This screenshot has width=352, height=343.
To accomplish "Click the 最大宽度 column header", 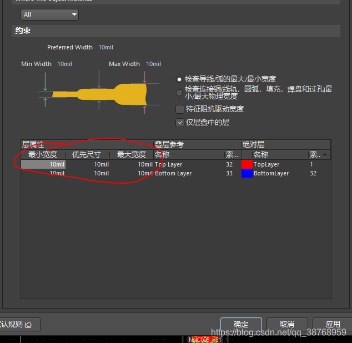I will [132, 154].
